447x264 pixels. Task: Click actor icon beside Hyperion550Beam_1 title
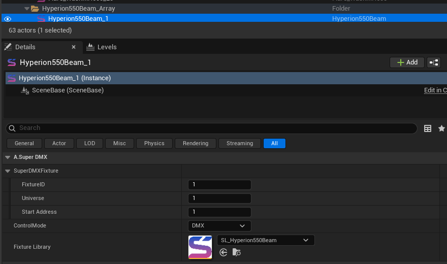11,62
